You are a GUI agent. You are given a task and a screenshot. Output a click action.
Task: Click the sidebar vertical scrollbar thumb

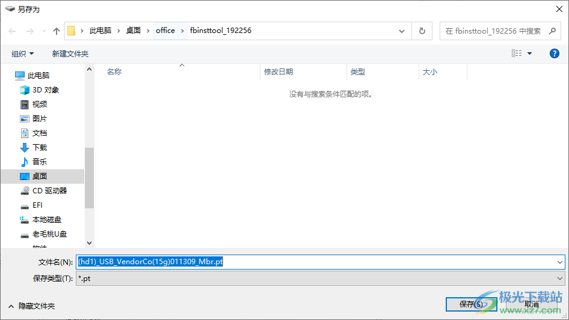(x=89, y=178)
